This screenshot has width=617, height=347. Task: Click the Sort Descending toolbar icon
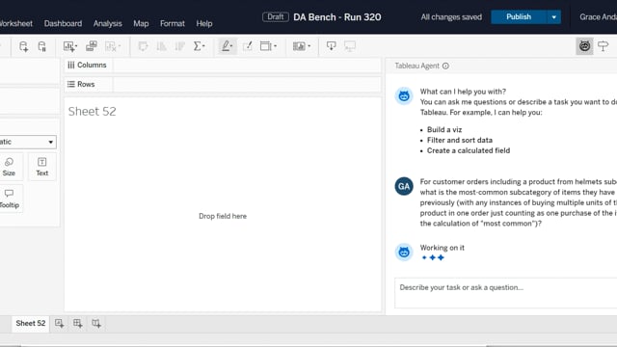point(180,46)
